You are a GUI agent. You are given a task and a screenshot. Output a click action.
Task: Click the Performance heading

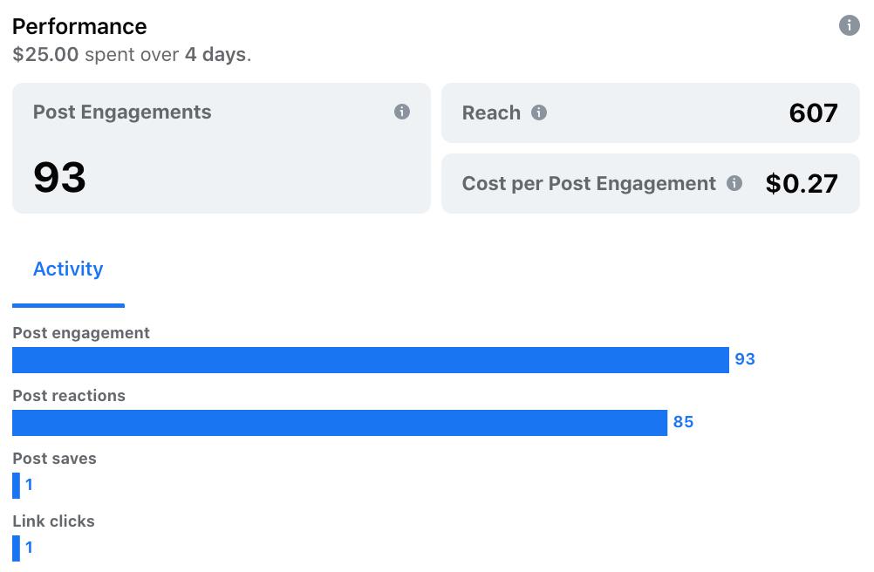point(79,26)
